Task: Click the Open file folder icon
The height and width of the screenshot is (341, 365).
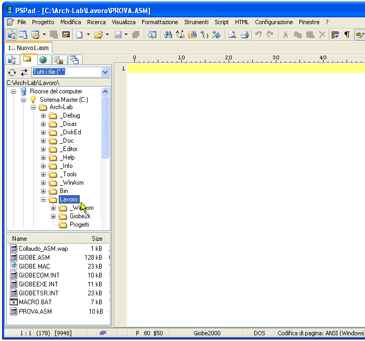Action: [99, 35]
